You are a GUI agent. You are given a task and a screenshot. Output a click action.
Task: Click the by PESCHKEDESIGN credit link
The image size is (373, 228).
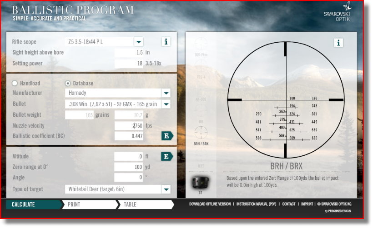(x=338, y=211)
